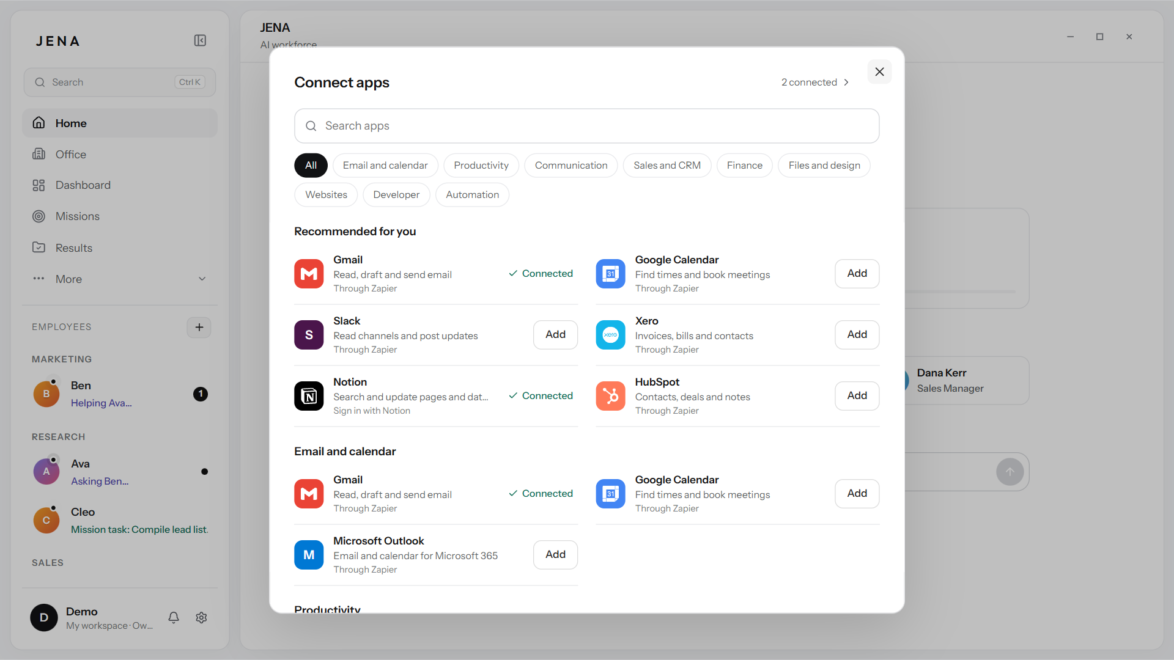Screen dimensions: 1174x660
Task: Add Microsoft Outlook app
Action: [555, 554]
